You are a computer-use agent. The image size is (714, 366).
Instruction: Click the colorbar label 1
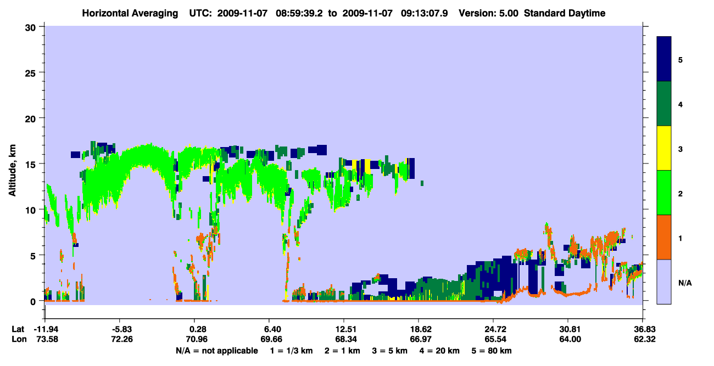click(x=680, y=237)
